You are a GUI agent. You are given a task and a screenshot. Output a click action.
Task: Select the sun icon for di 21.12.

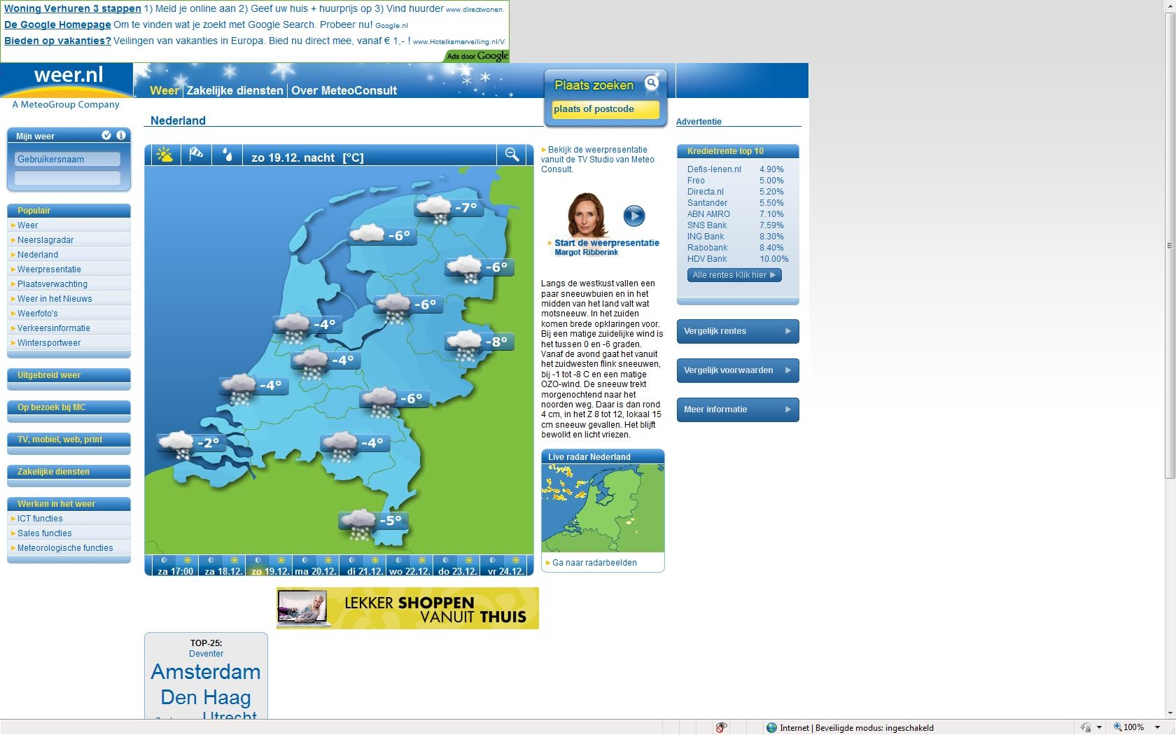(374, 561)
